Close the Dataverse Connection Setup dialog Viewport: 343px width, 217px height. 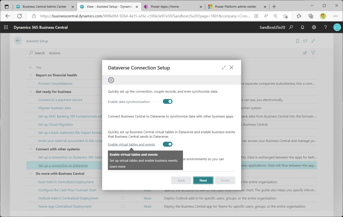231,68
